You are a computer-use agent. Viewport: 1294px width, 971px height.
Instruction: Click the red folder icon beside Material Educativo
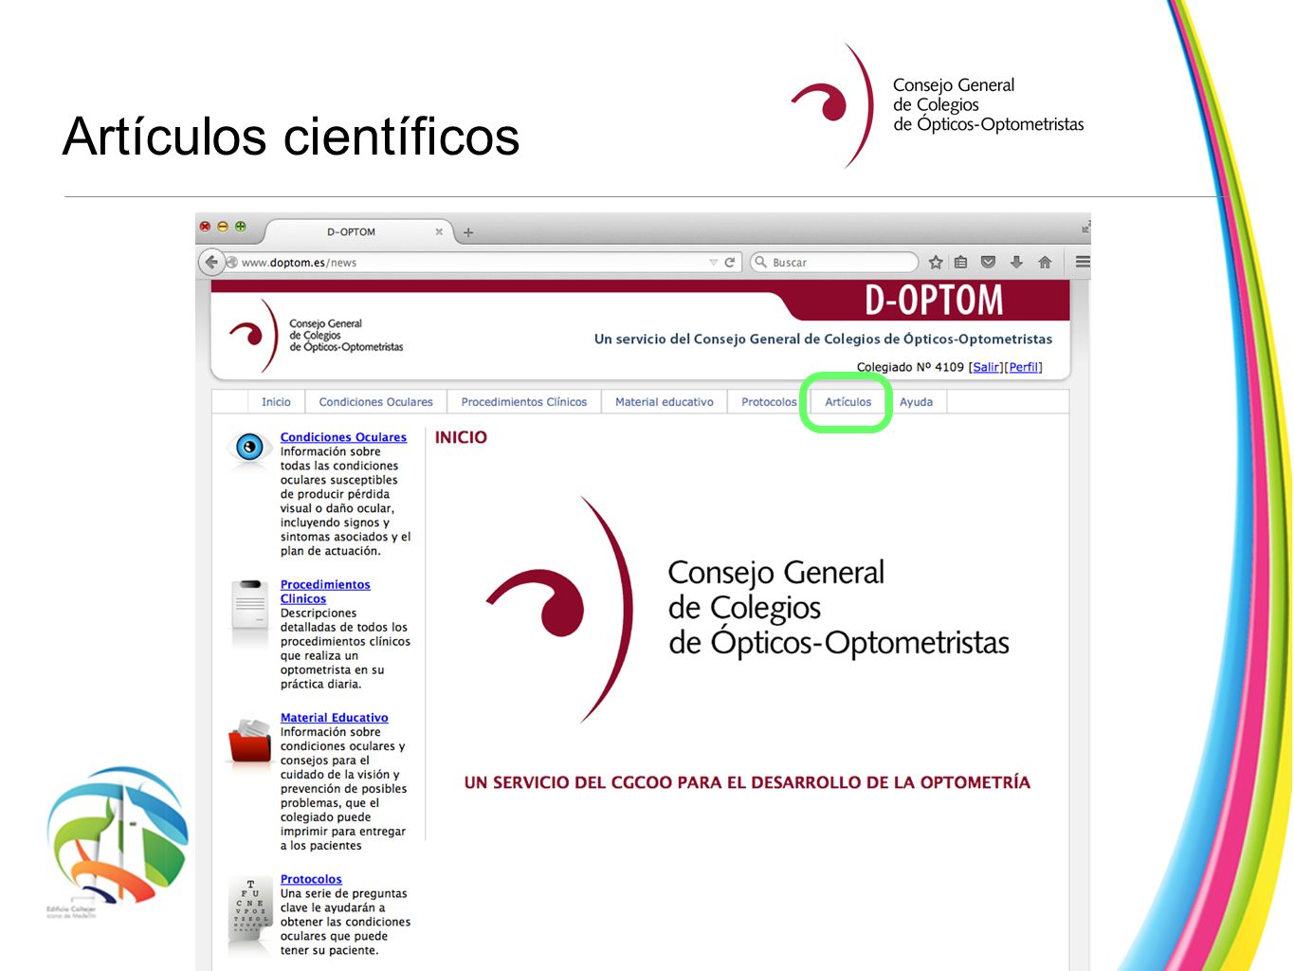(250, 742)
